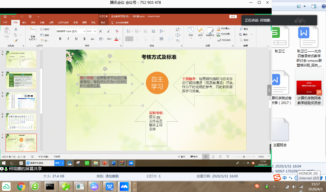The width and height of the screenshot is (326, 192).
Task: Click the Format Painter brush icon
Action: pos(16,40)
